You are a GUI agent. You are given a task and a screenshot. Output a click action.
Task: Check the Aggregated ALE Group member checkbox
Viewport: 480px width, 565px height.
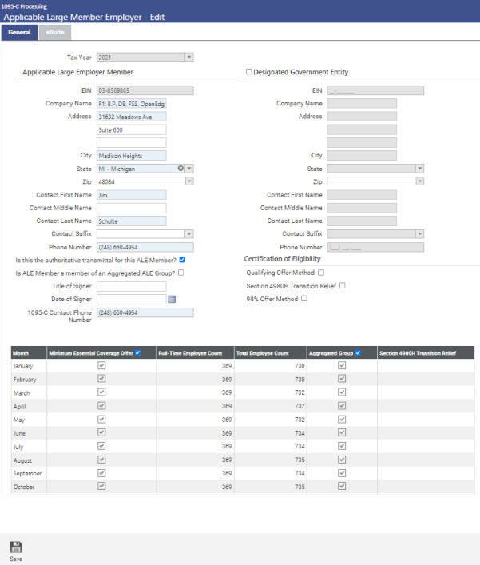(181, 273)
